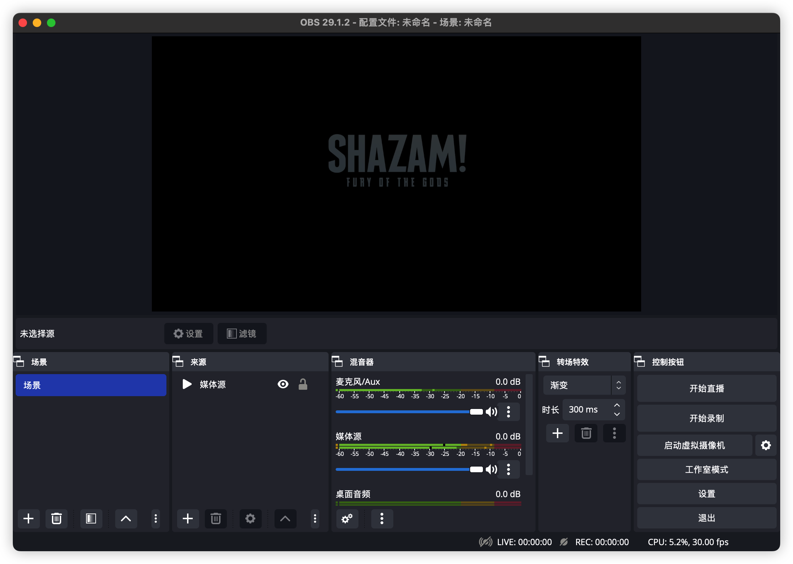Open 麦克风/Aux channel options menu

pos(509,412)
